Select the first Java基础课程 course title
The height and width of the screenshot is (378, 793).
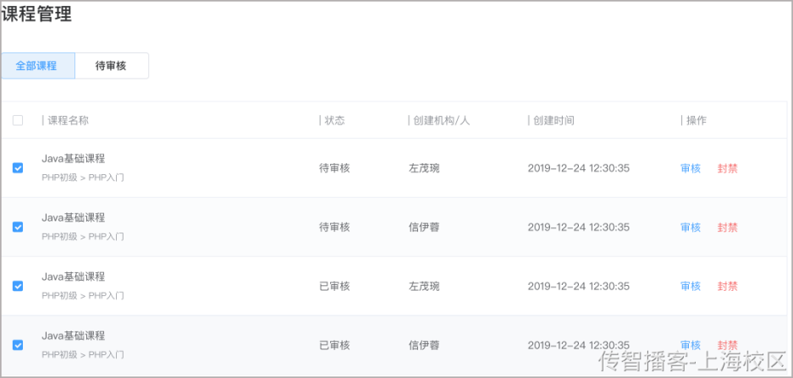(x=74, y=158)
